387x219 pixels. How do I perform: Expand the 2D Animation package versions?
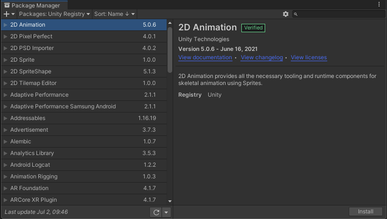[x=5, y=25]
